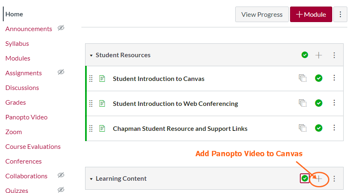Click drag handle of Student Introduction to Canvas
The height and width of the screenshot is (193, 351).
point(91,79)
